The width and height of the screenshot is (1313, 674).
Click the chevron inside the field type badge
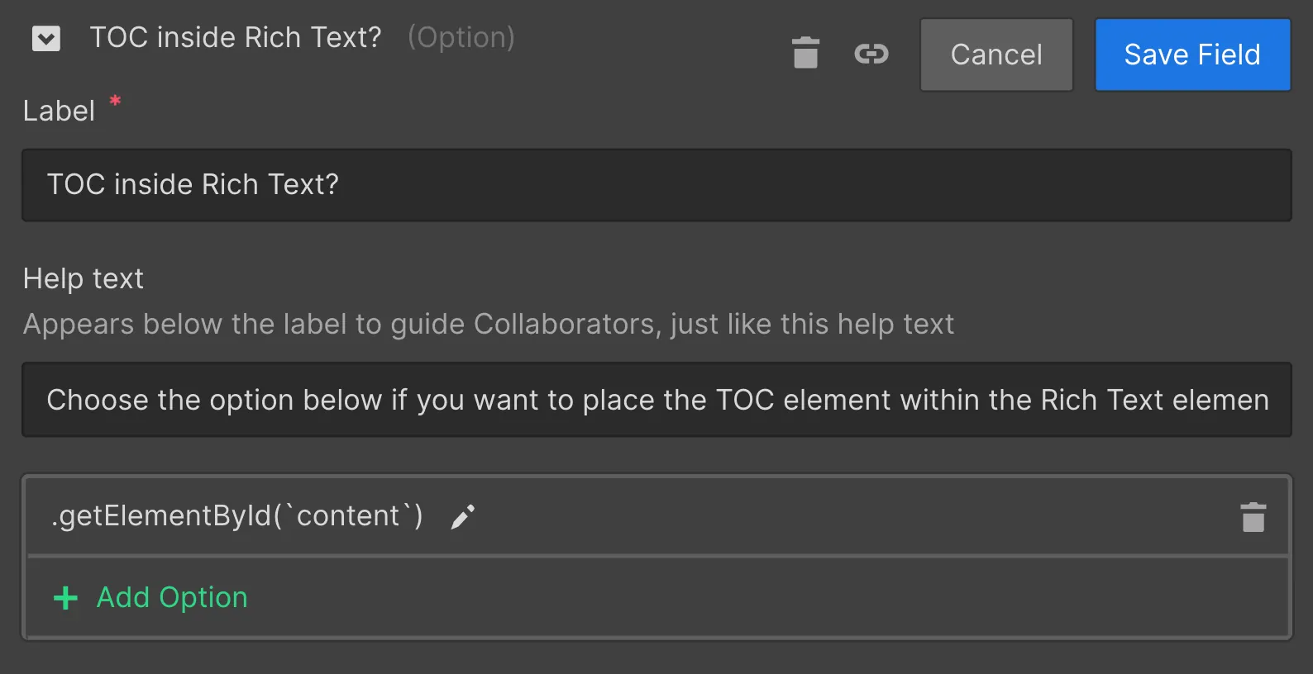46,38
